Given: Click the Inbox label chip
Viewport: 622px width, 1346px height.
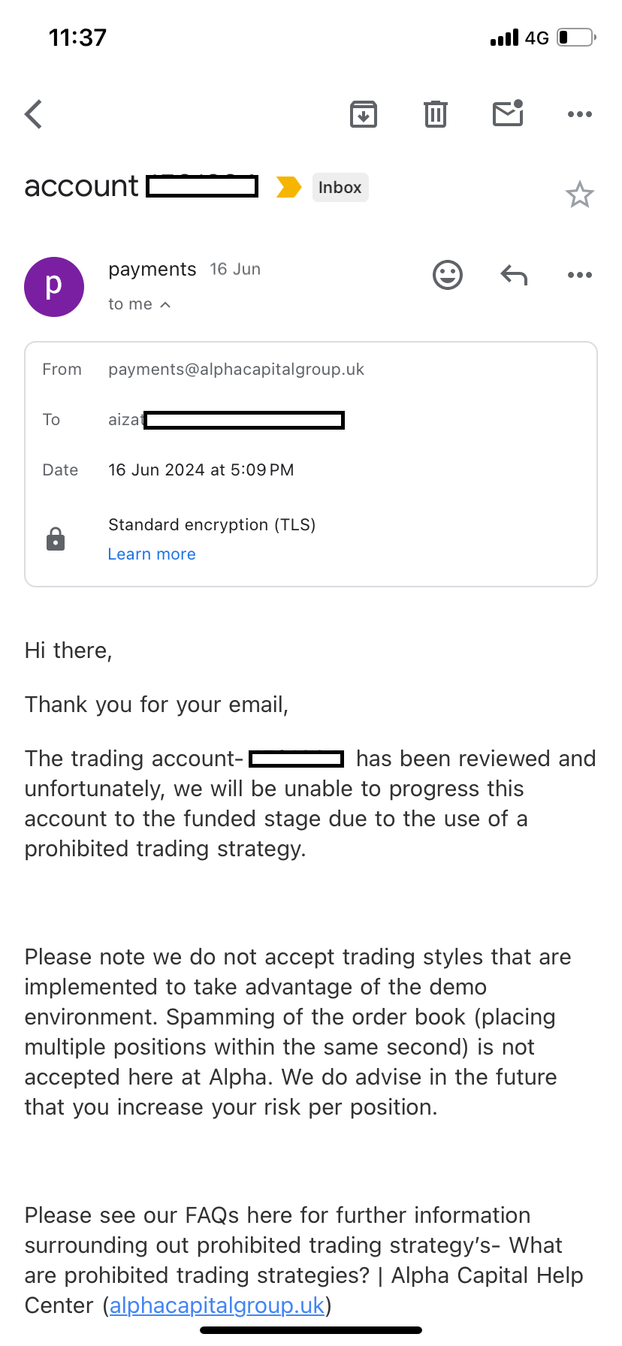Looking at the screenshot, I should click(340, 187).
